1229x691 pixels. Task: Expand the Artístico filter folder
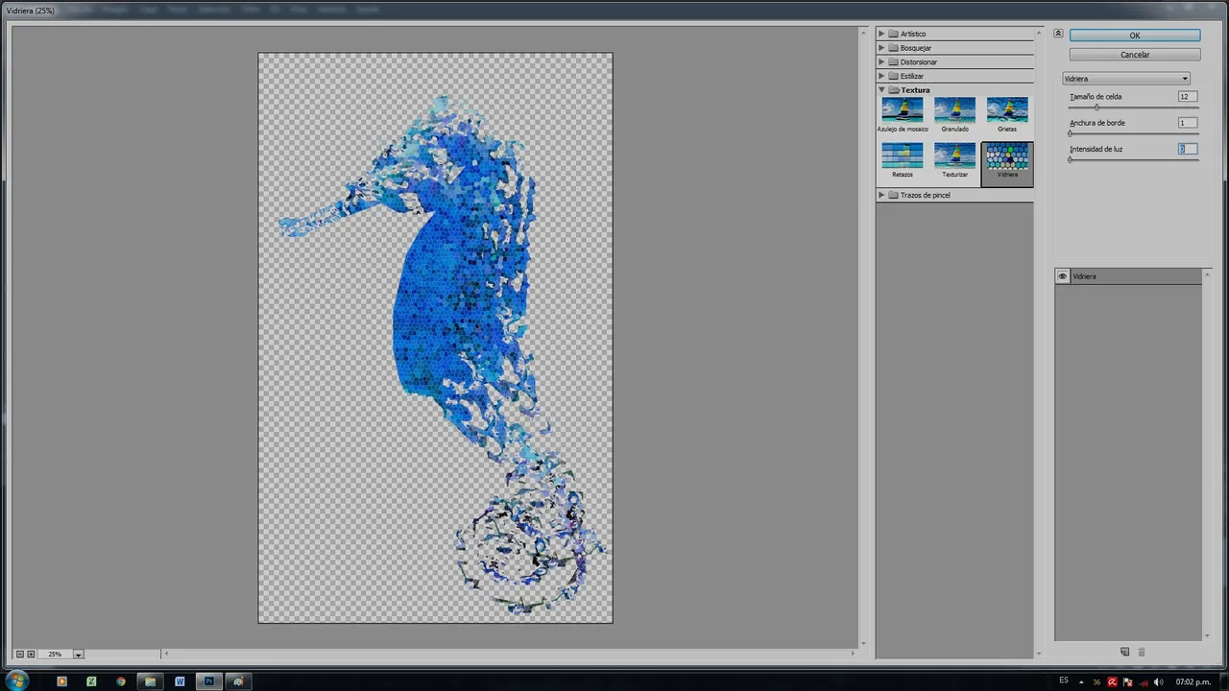pos(881,34)
